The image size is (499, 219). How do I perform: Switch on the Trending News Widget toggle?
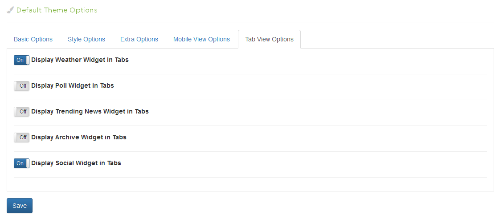(x=21, y=112)
